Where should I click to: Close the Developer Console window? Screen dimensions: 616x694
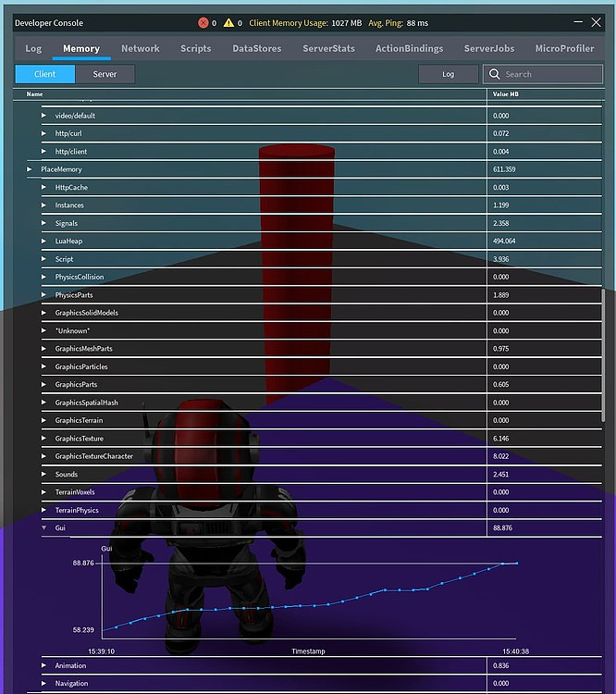(x=596, y=22)
